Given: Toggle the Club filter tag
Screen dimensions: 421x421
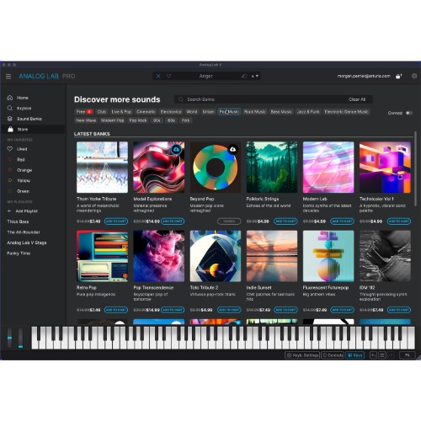Looking at the screenshot, I should [102, 112].
